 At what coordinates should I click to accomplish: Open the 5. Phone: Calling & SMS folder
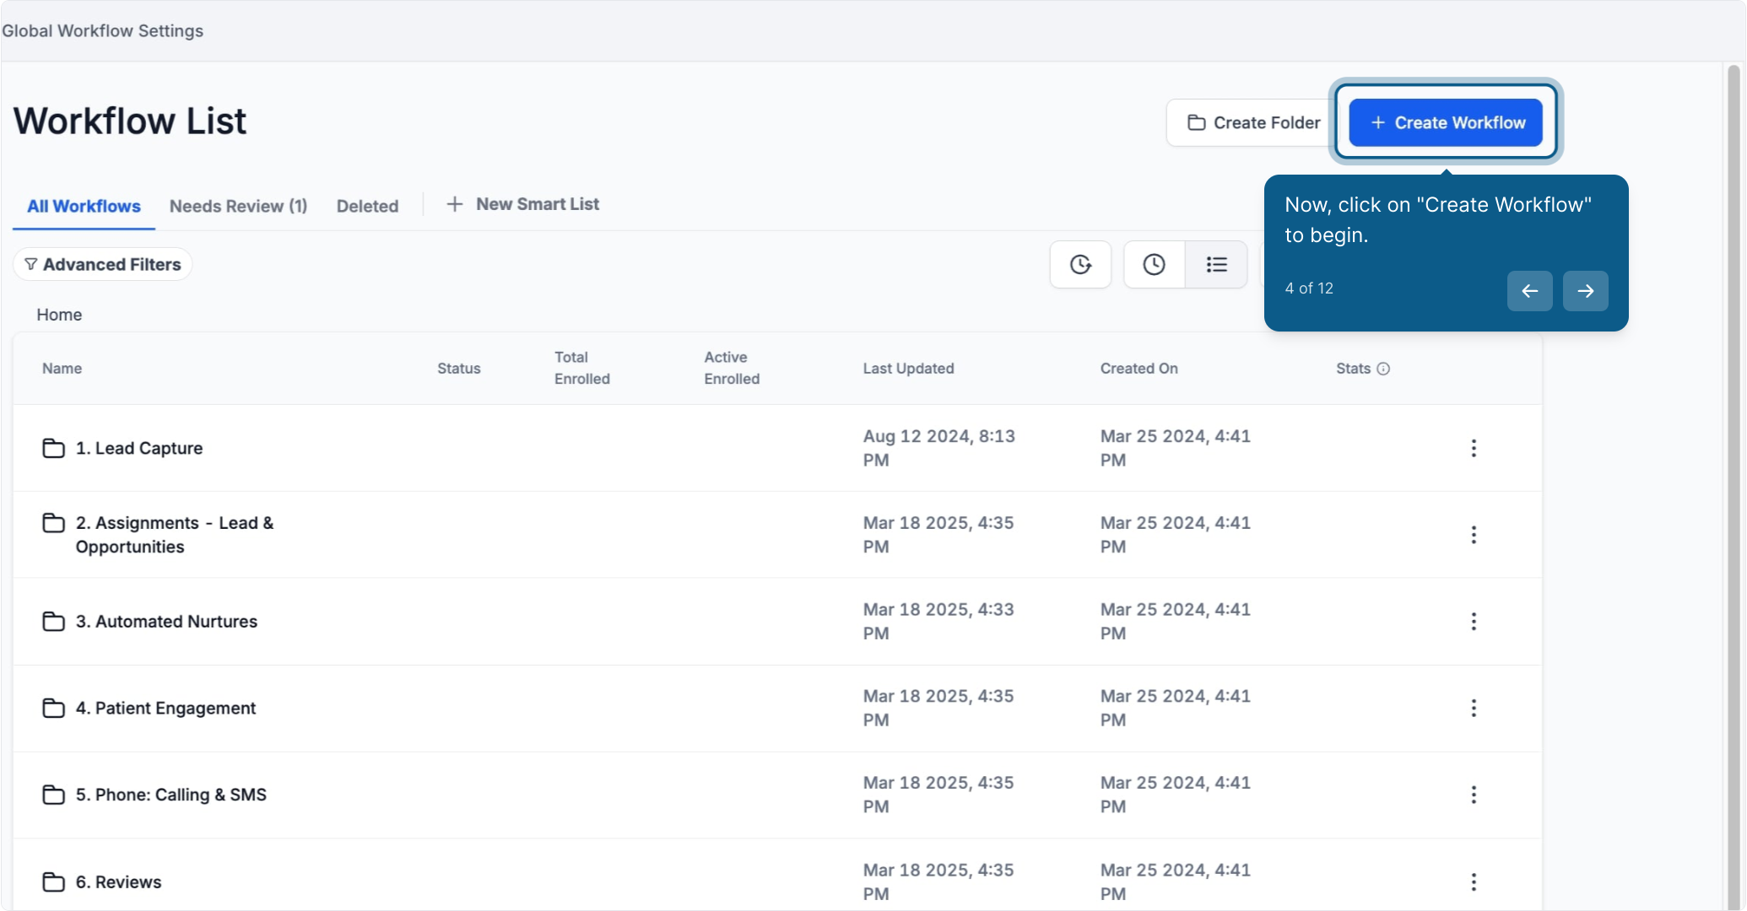pos(171,795)
